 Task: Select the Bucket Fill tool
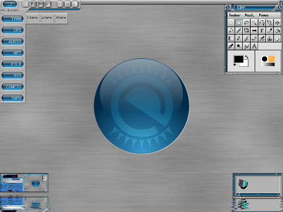pos(277,31)
